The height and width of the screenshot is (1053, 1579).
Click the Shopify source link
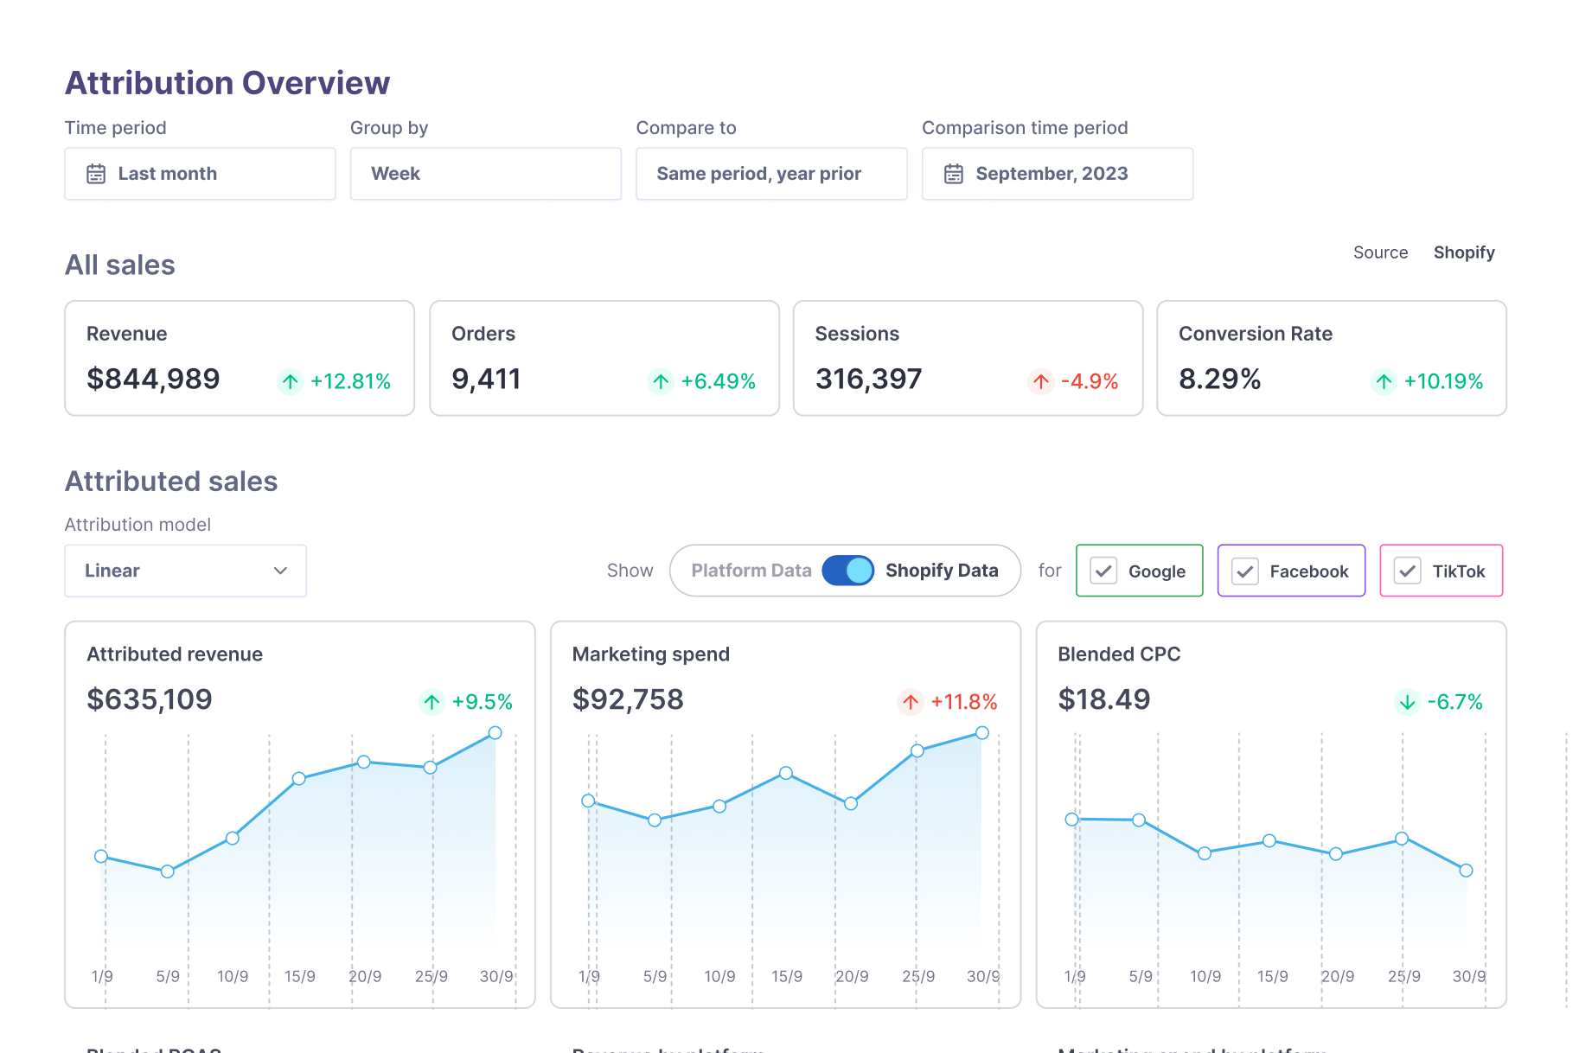click(1464, 252)
